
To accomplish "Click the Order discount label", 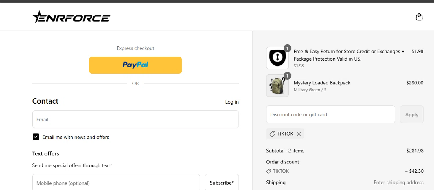I will coord(283,162).
